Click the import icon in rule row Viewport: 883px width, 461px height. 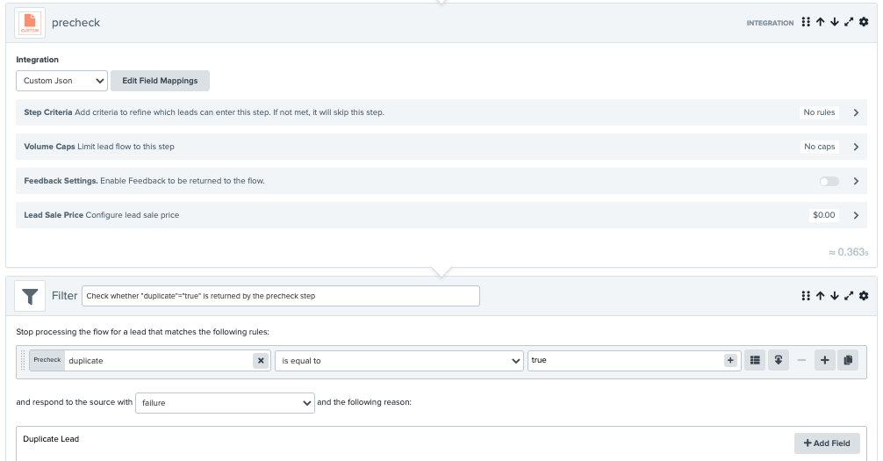coord(779,360)
